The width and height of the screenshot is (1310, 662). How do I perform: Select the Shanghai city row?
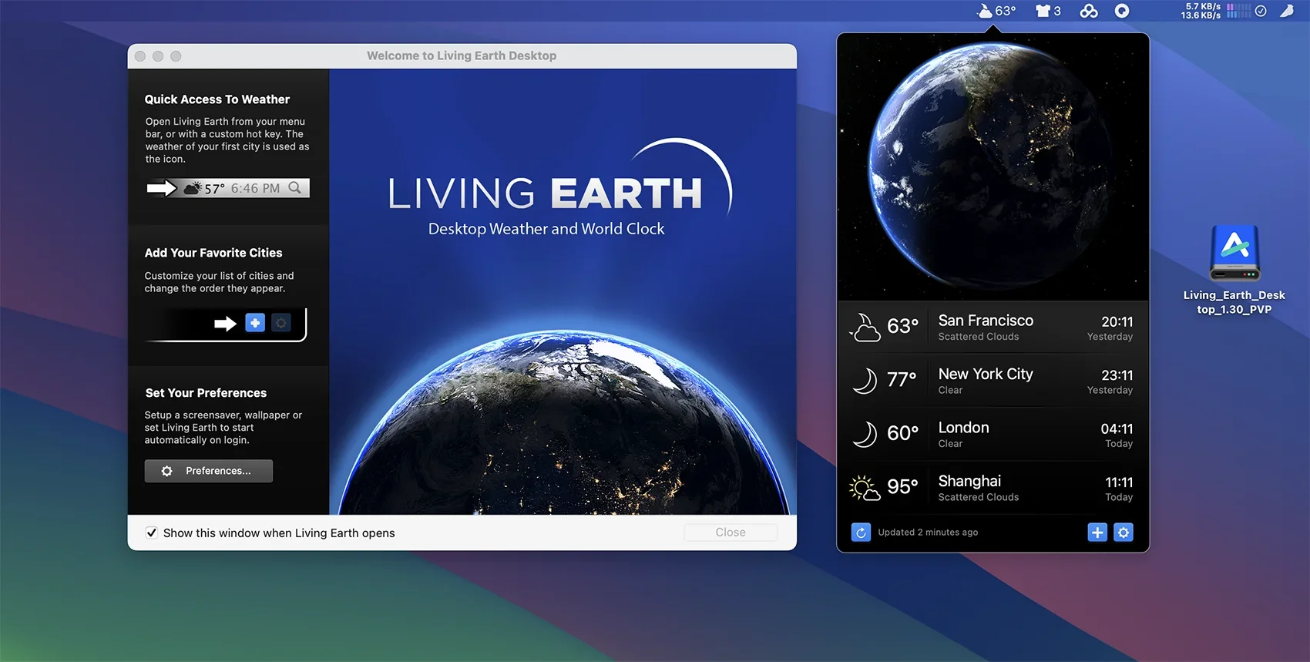tap(993, 488)
